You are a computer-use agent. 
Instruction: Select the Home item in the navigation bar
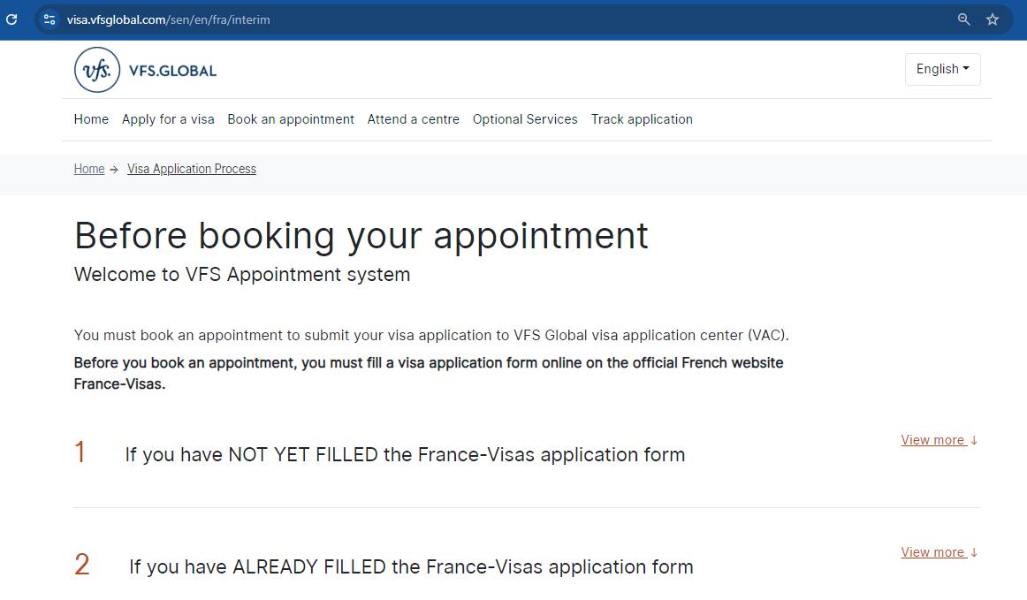click(x=91, y=119)
